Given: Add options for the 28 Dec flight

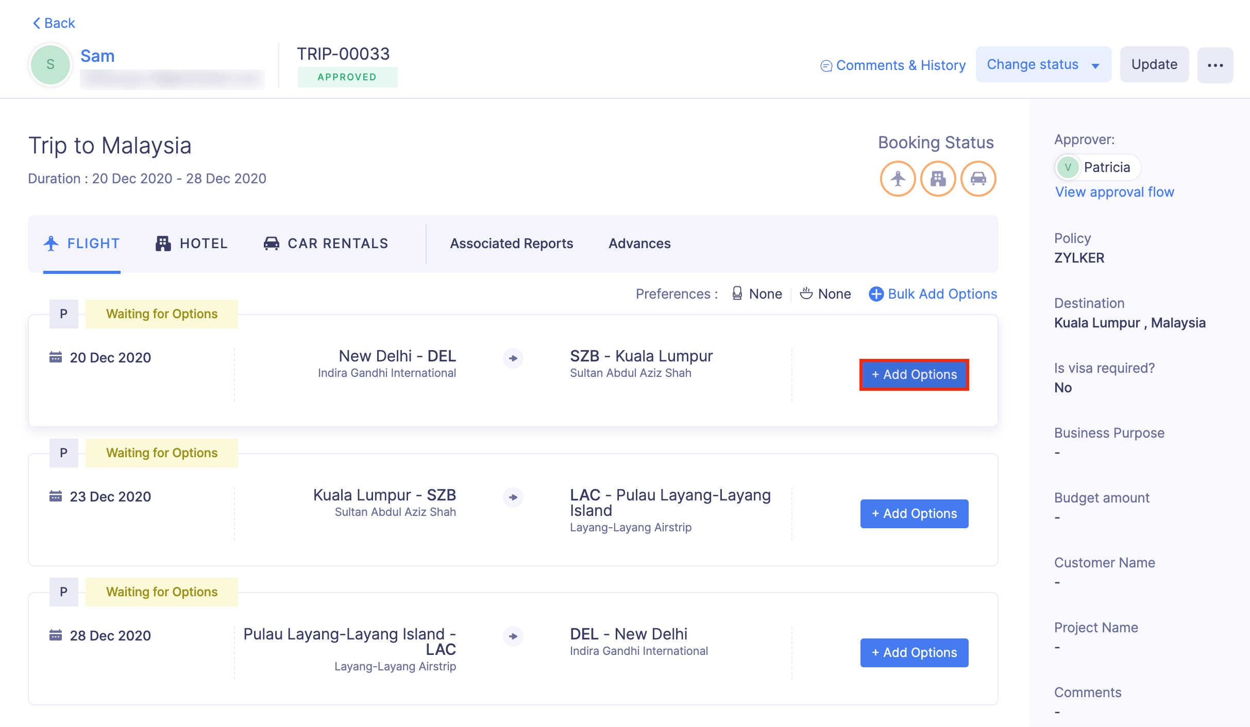Looking at the screenshot, I should point(914,653).
